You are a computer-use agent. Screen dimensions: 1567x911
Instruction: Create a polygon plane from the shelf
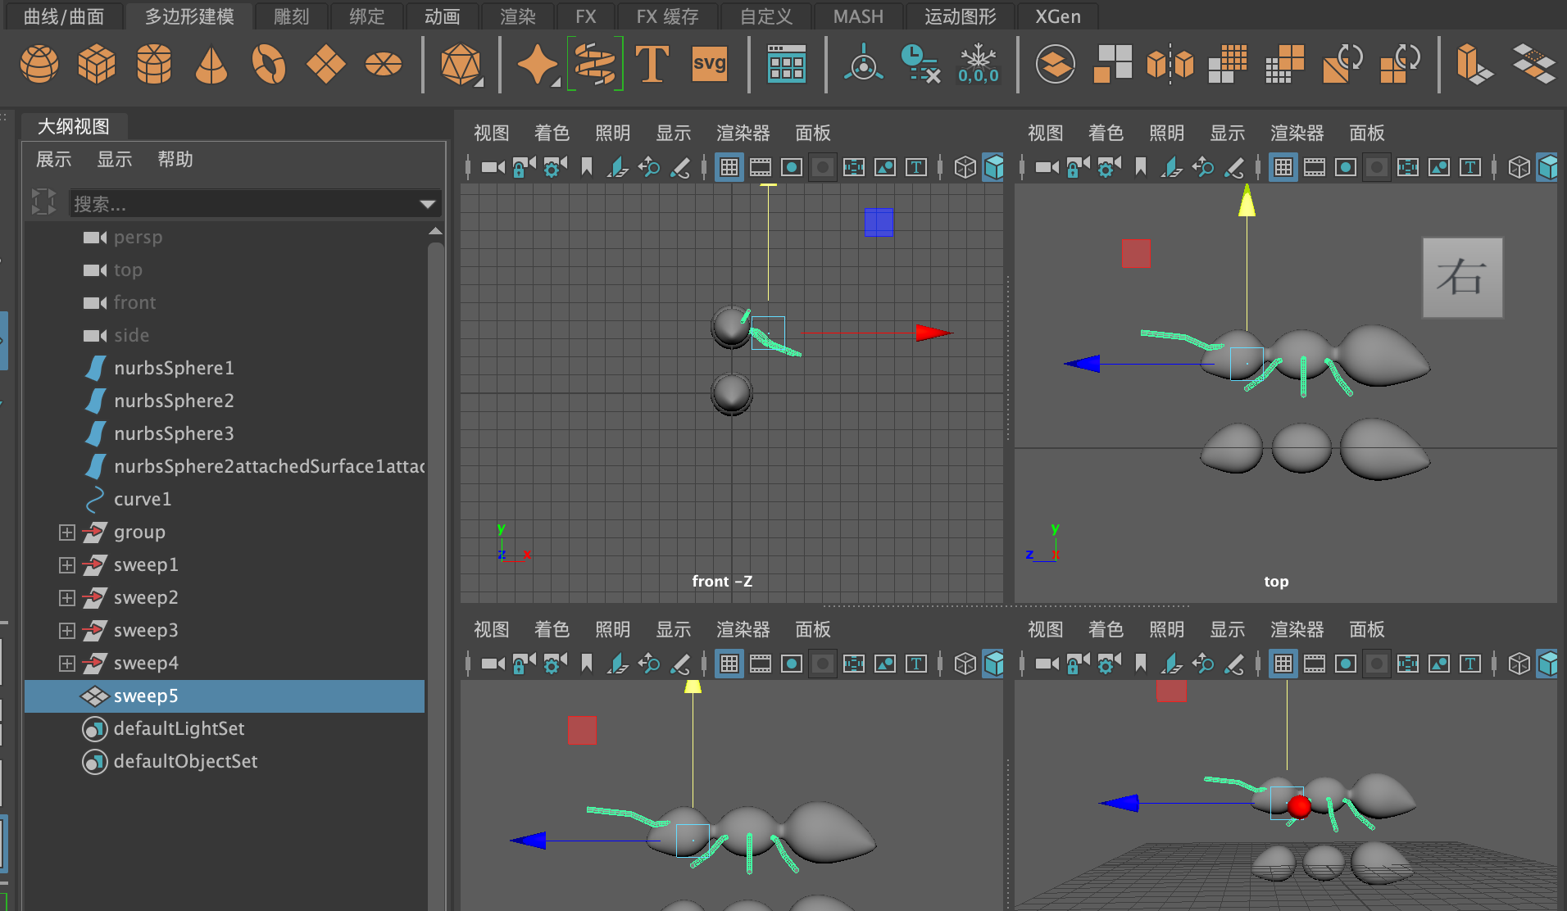point(326,64)
